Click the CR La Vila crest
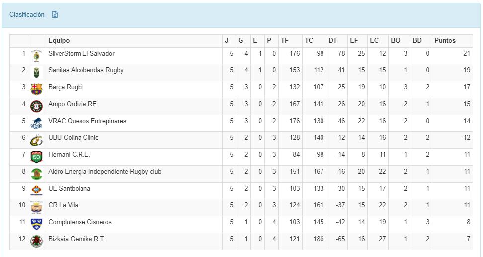The width and height of the screenshot is (483, 257). tap(36, 207)
